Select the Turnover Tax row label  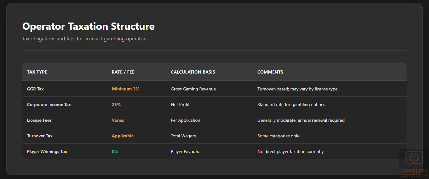click(40, 136)
